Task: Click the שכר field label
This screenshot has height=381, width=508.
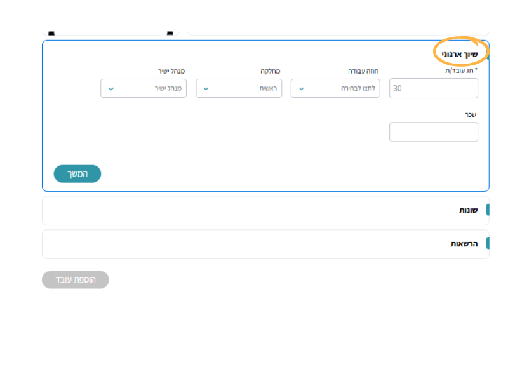Action: pos(471,115)
